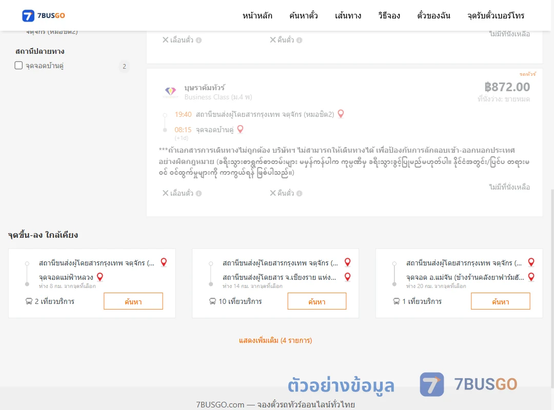Screen dimensions: 554x410
Task: Click the count badge 2 beside จุดจอดบ้านดู่
Action: (124, 66)
